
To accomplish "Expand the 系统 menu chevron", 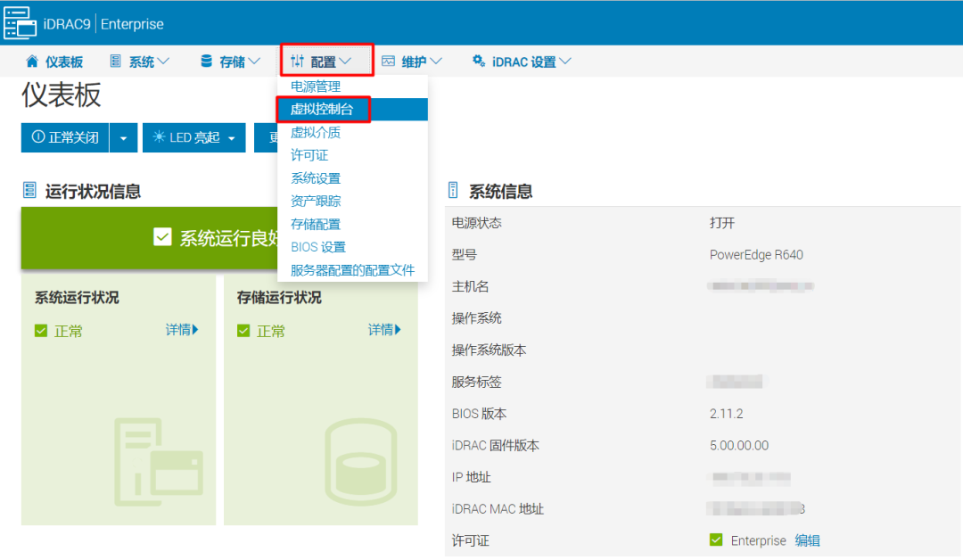I will [x=163, y=62].
